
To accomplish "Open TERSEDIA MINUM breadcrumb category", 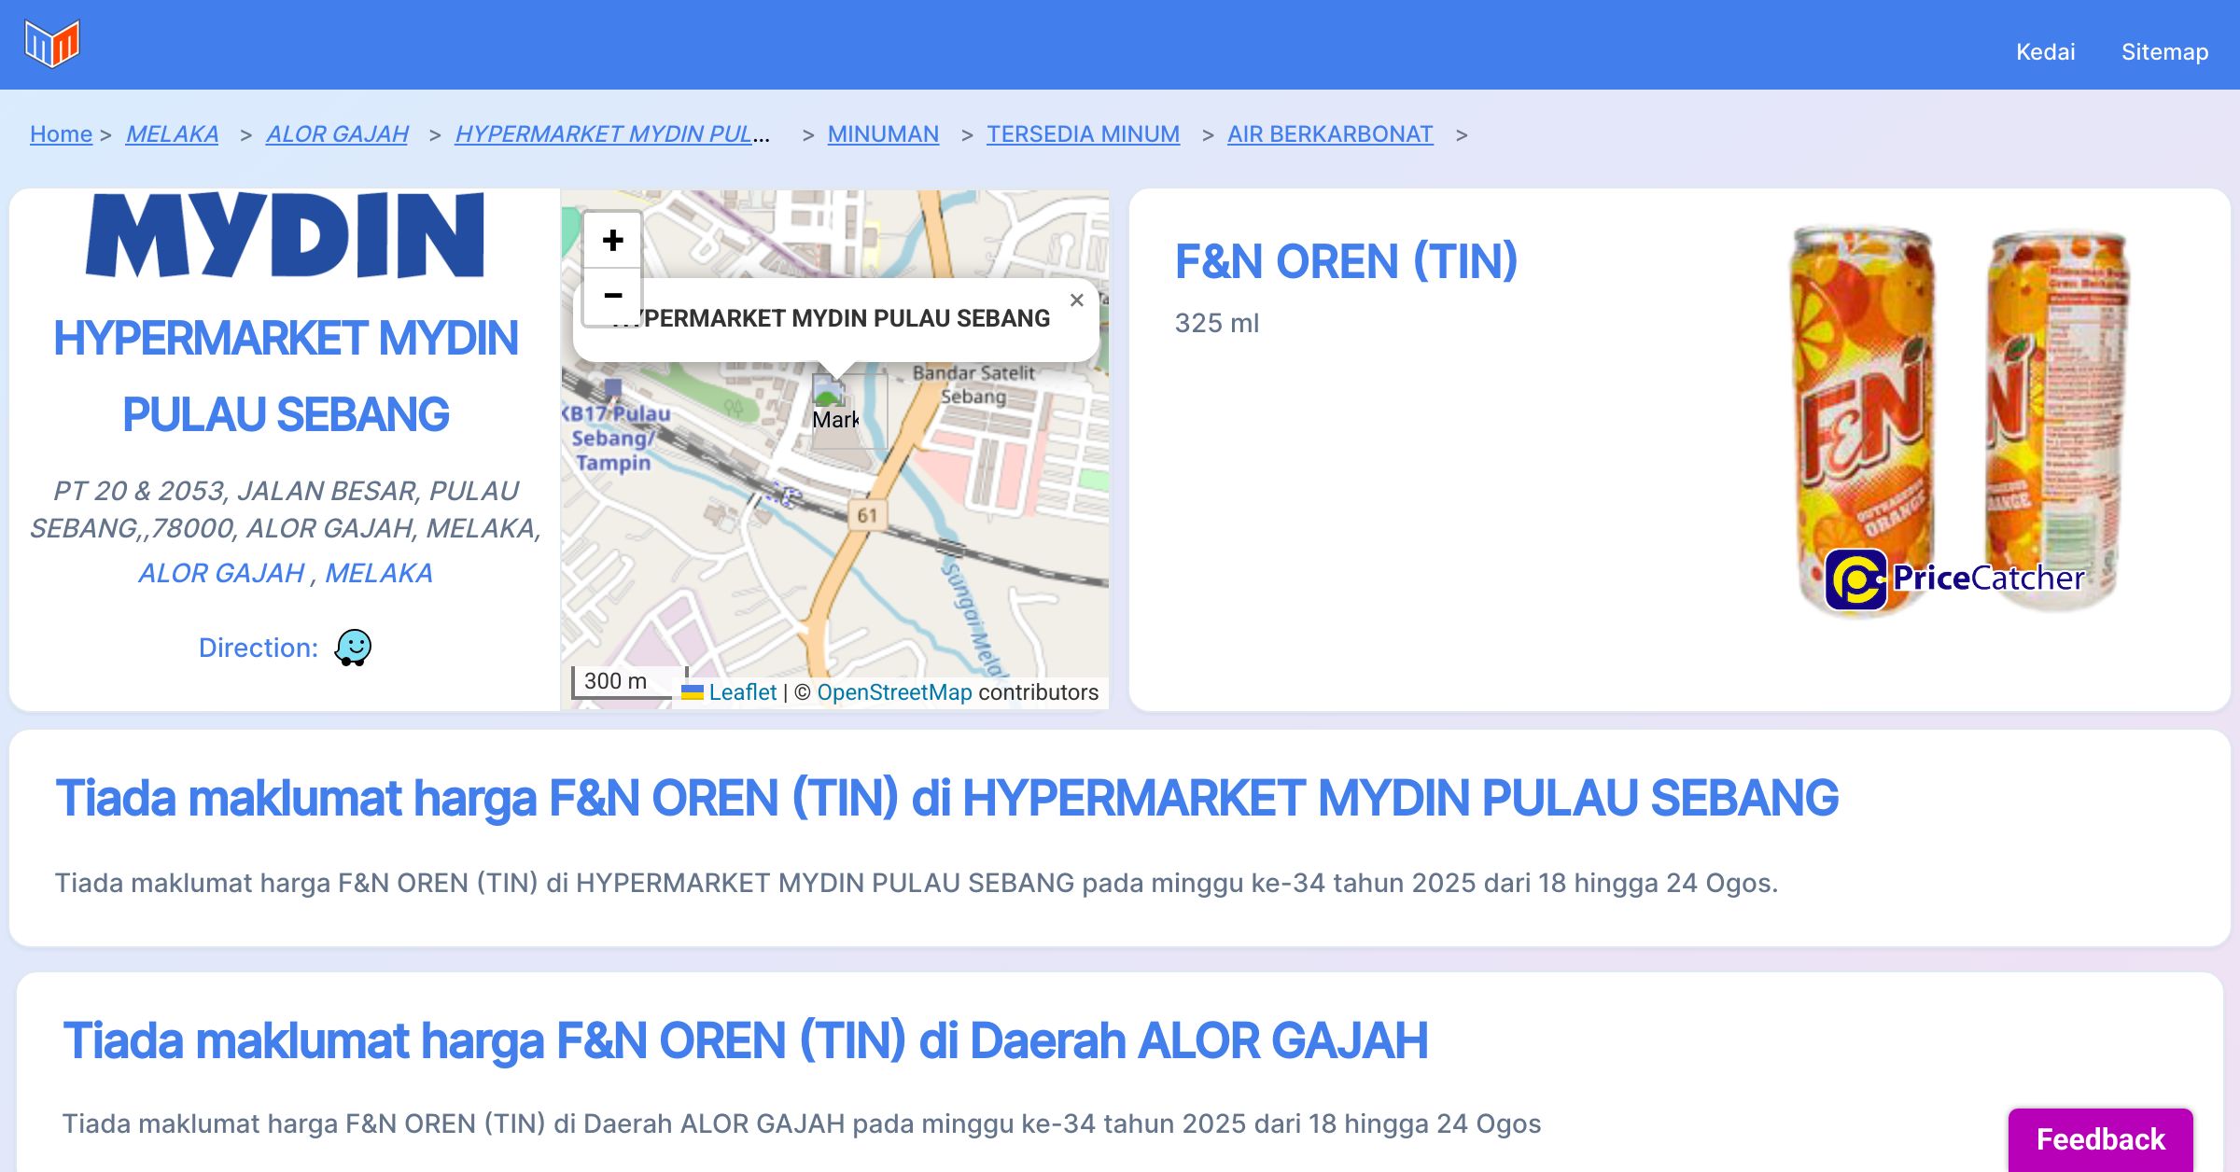I will point(1083,133).
